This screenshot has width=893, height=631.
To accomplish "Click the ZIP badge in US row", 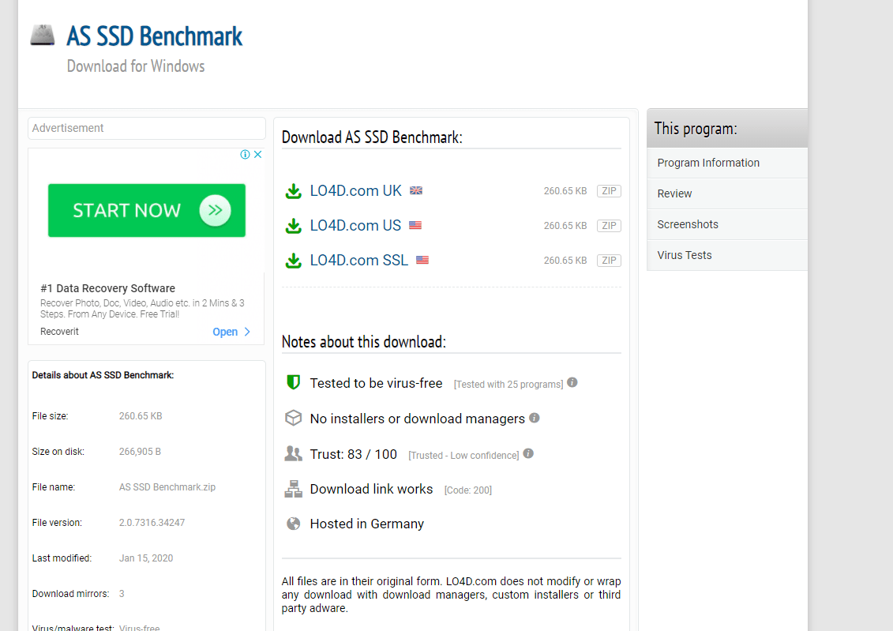I will [609, 226].
